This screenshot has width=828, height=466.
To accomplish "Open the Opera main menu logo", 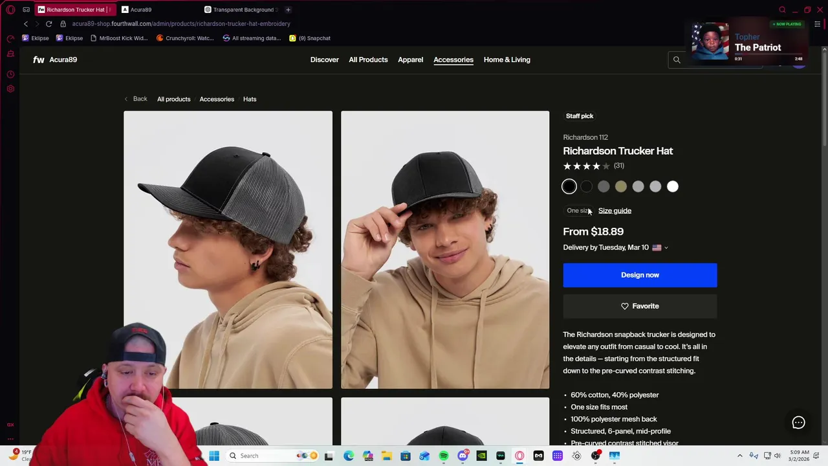I will tap(10, 10).
